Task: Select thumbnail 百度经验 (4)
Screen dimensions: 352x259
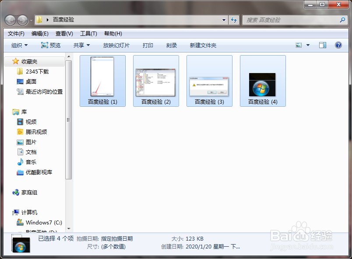Action: (x=263, y=81)
